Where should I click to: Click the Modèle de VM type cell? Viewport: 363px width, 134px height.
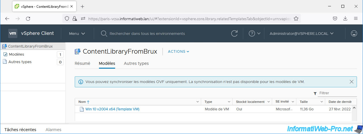click(217, 109)
